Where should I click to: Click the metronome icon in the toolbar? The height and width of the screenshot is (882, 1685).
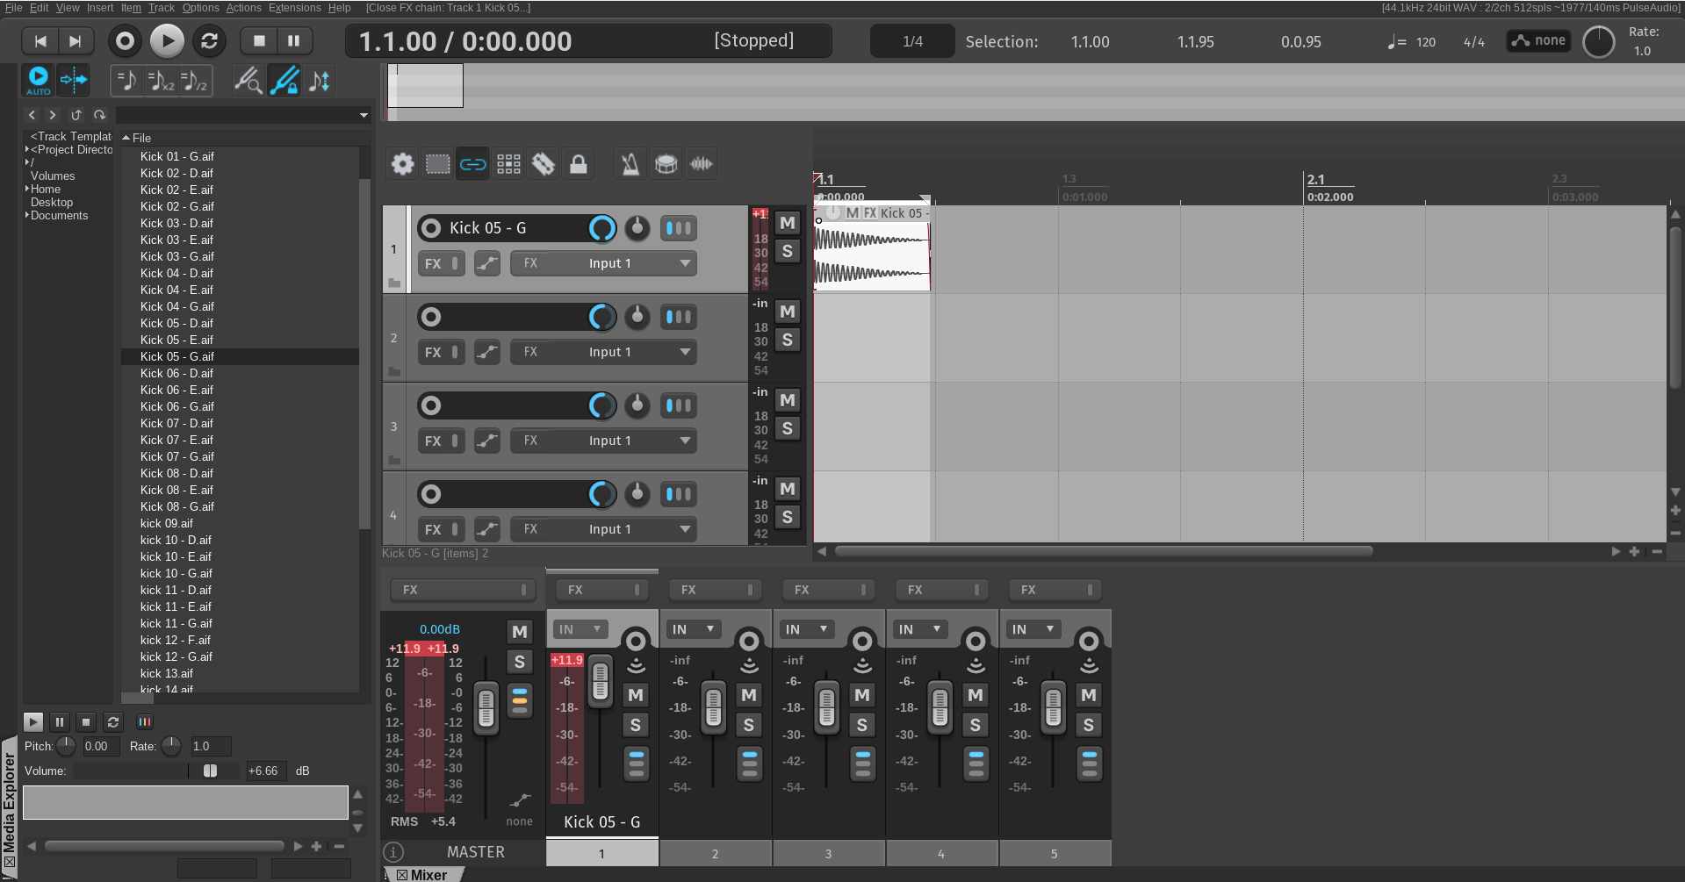point(630,164)
